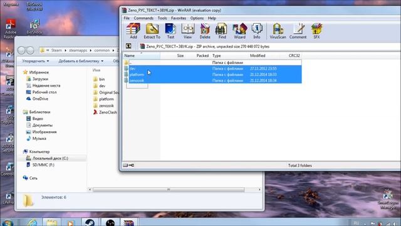Select the zenozoik folder in the archive
Screen dimensions: 401x226
tap(212, 80)
